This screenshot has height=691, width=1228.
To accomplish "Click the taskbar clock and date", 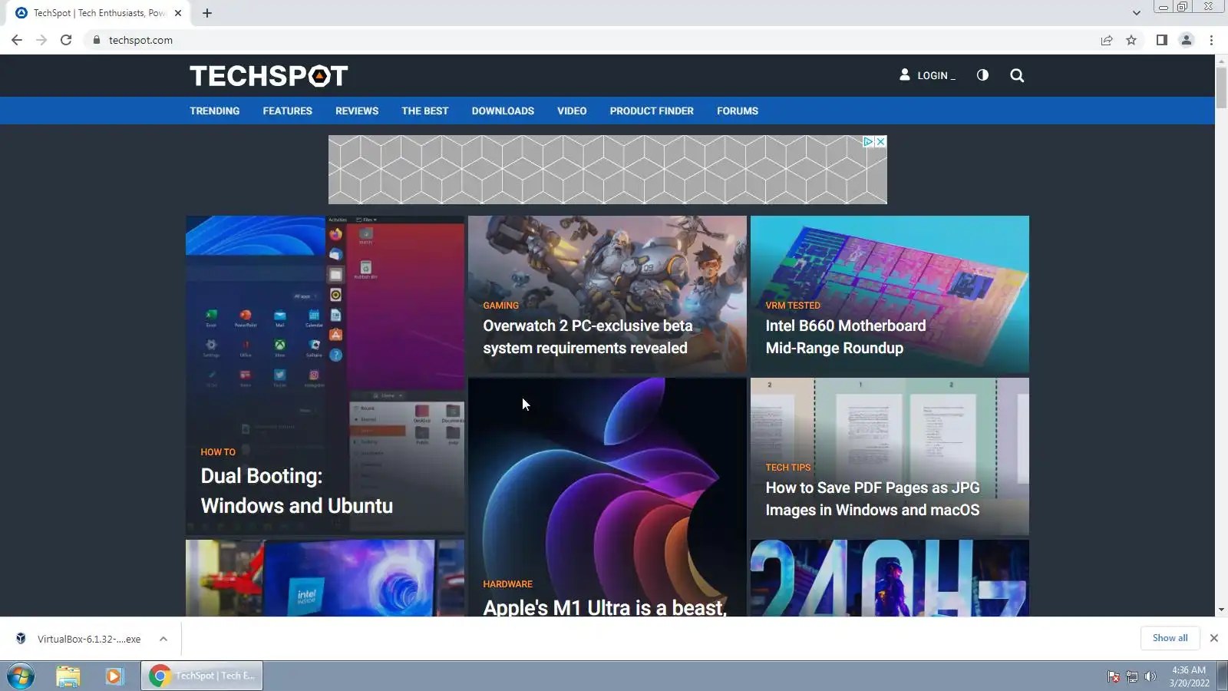I will click(1189, 676).
